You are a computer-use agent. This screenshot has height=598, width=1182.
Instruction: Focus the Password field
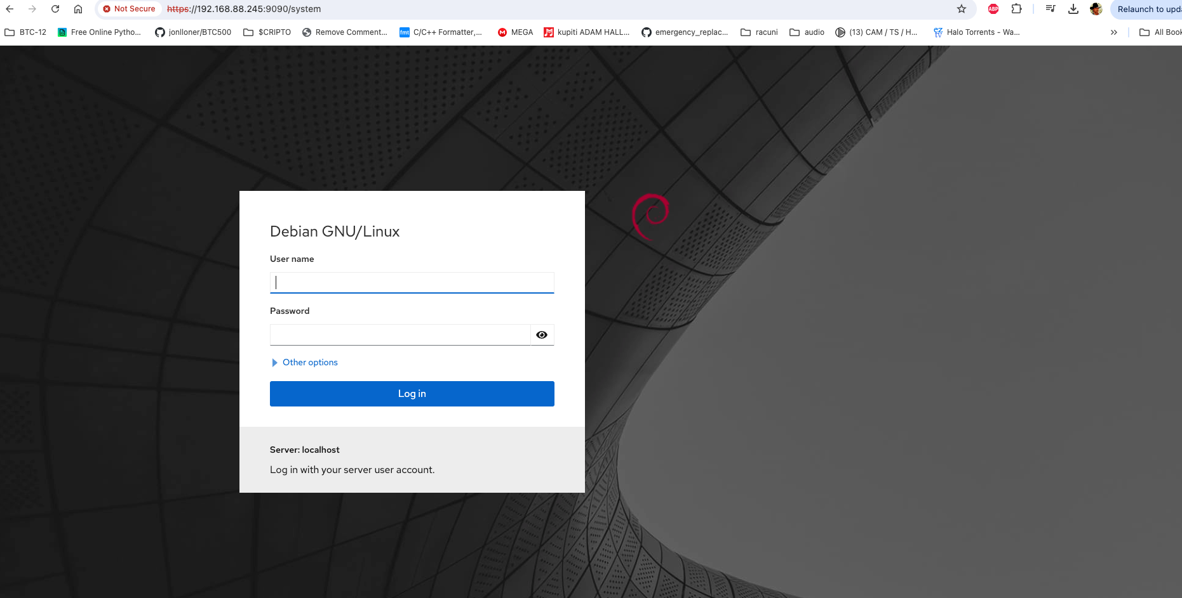[400, 335]
